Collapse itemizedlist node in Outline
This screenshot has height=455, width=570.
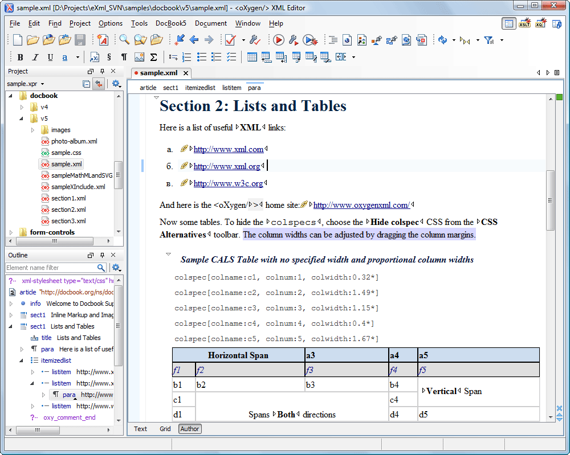(22, 360)
